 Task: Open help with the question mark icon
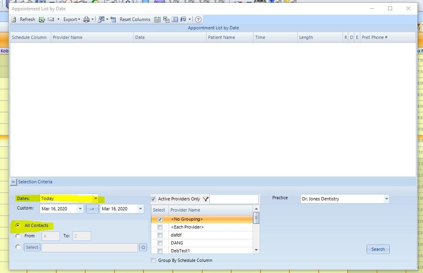[198, 19]
